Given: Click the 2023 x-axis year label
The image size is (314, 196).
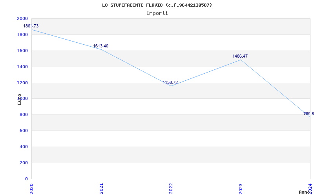Looking at the screenshot, I should click(241, 189).
